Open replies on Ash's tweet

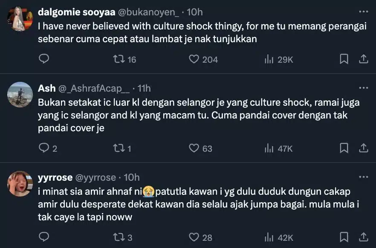tap(44, 148)
